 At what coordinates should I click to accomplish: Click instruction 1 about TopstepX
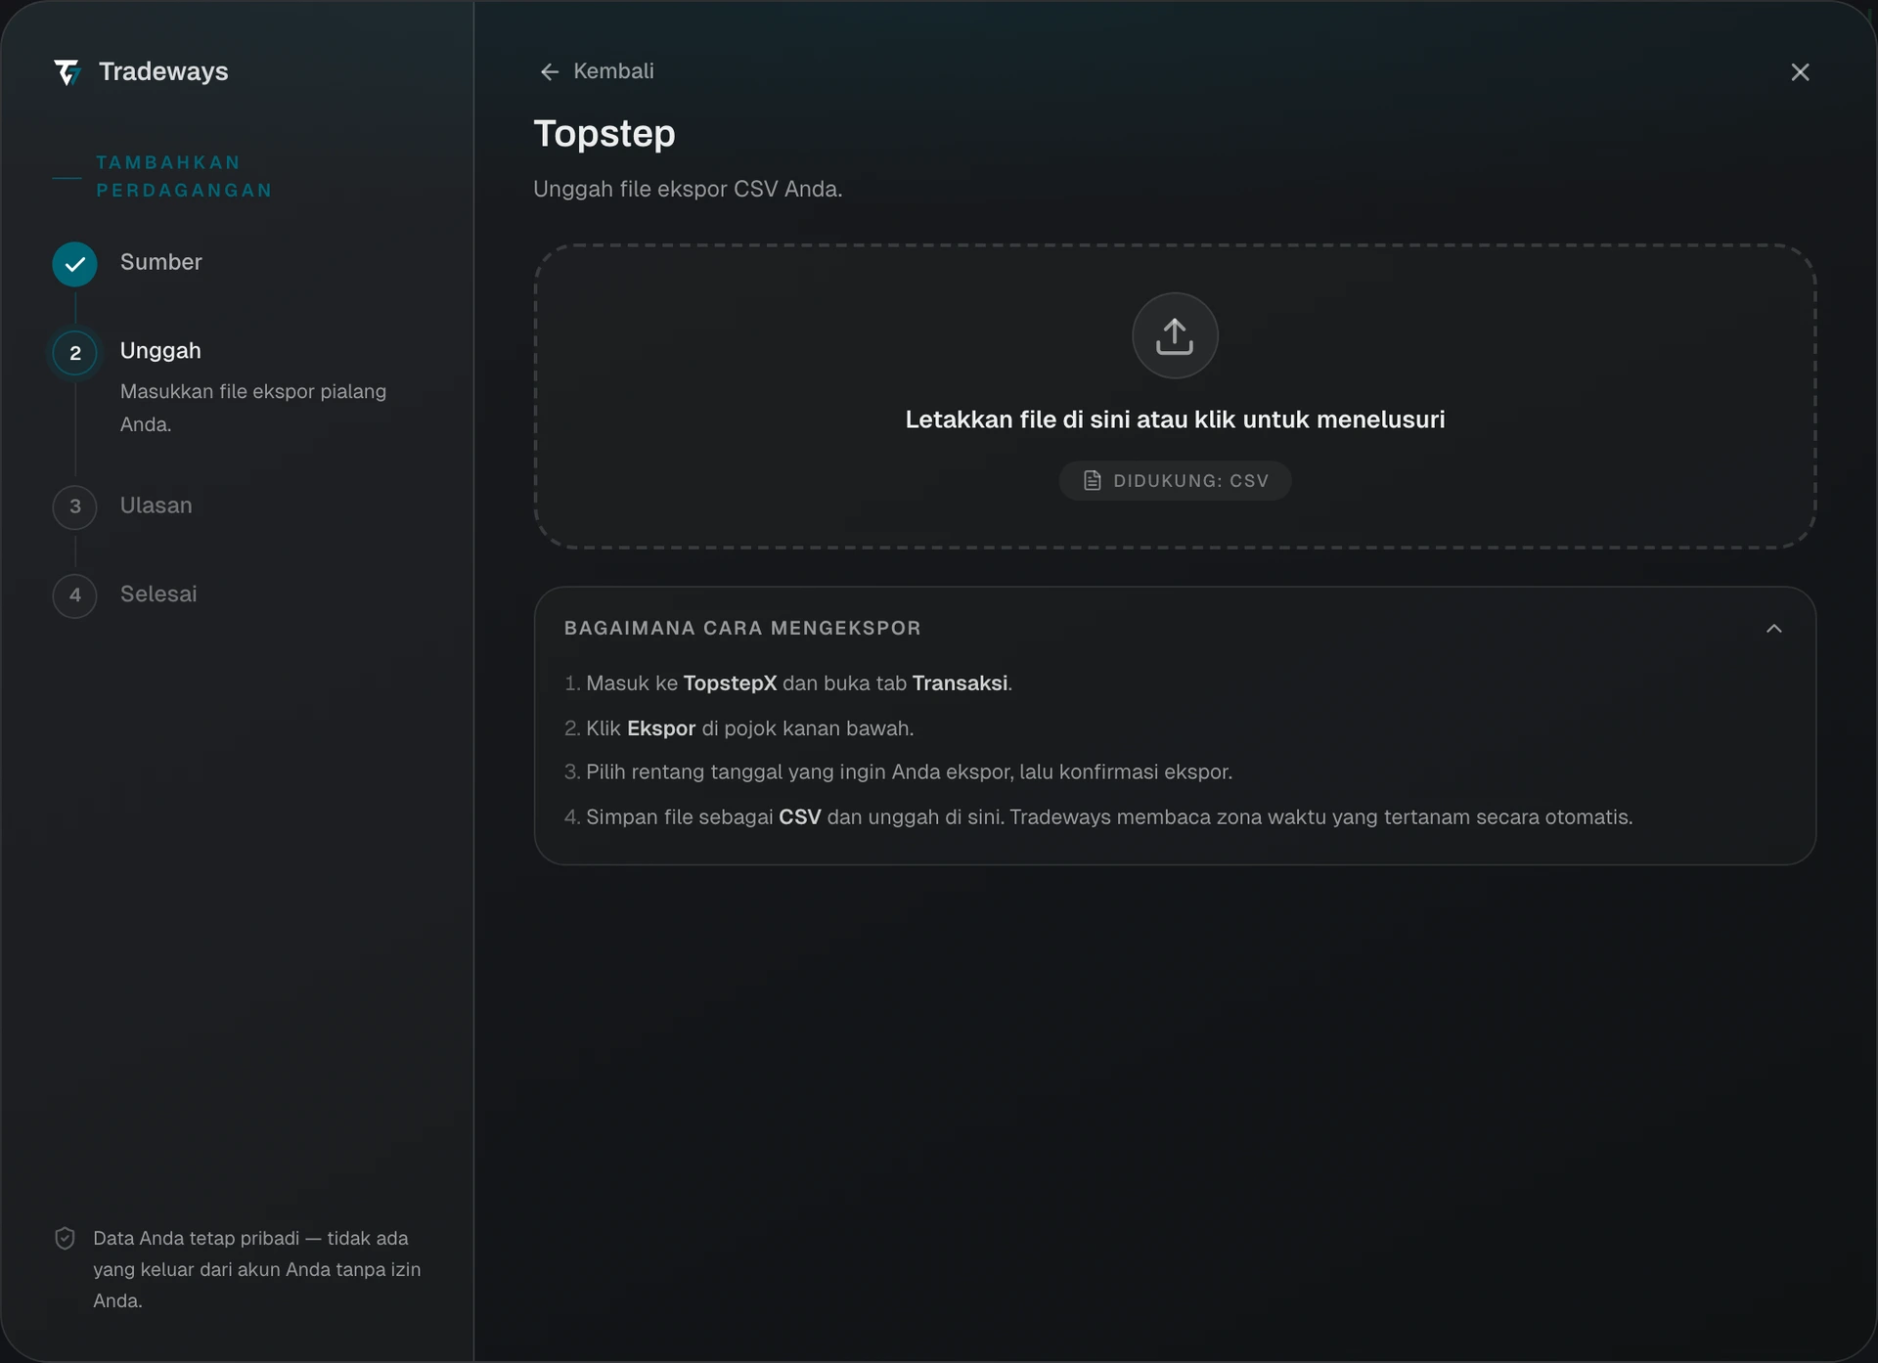pos(788,683)
